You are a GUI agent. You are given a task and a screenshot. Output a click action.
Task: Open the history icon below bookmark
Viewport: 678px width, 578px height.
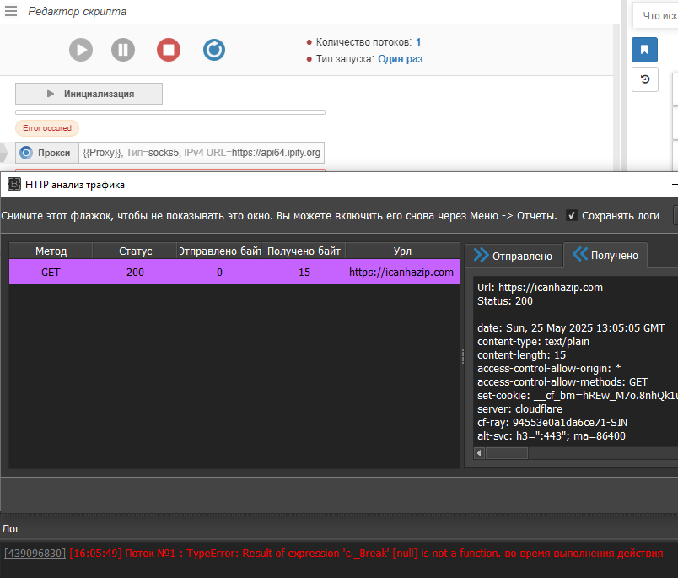644,79
